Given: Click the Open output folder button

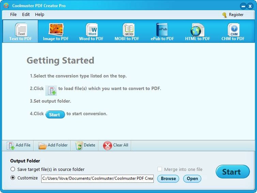Looking at the screenshot, I should tap(192, 178).
